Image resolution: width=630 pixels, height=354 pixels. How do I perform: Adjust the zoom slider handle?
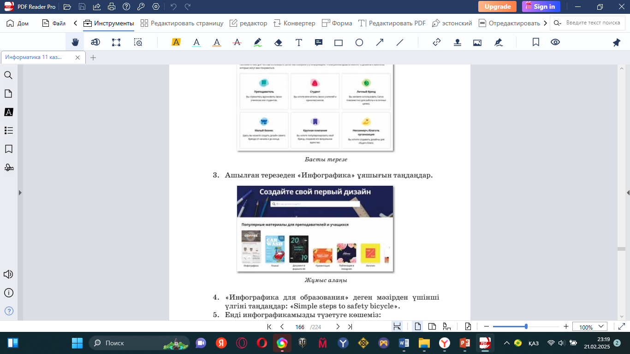pos(526,327)
